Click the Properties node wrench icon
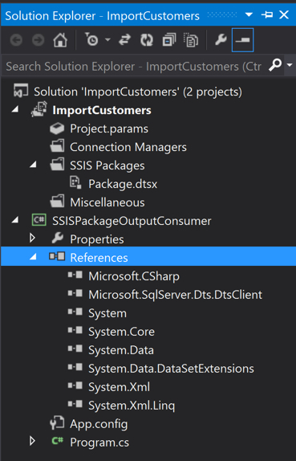296x461 pixels. click(57, 239)
